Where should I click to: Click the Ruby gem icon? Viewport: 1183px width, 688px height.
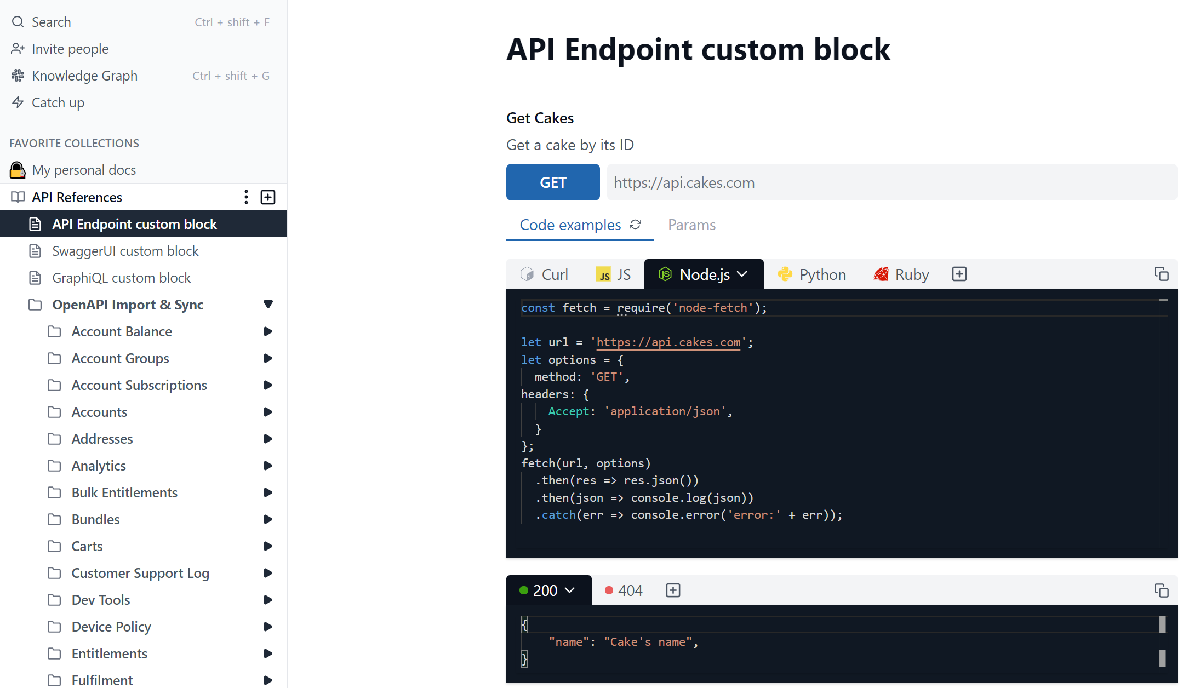point(881,274)
